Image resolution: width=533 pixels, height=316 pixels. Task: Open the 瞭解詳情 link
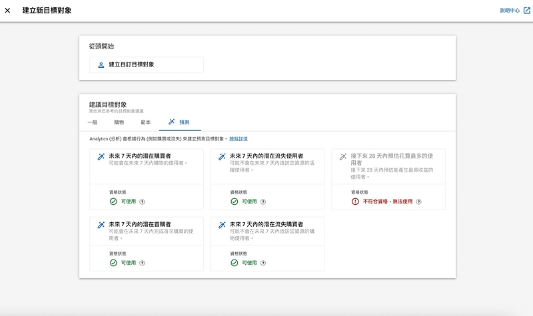[239, 138]
